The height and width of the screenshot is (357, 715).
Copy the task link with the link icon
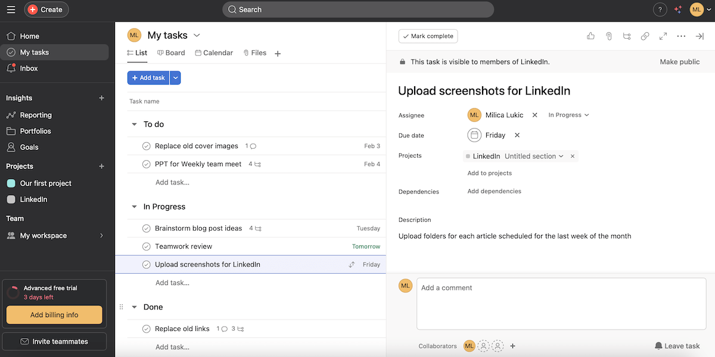click(x=645, y=36)
